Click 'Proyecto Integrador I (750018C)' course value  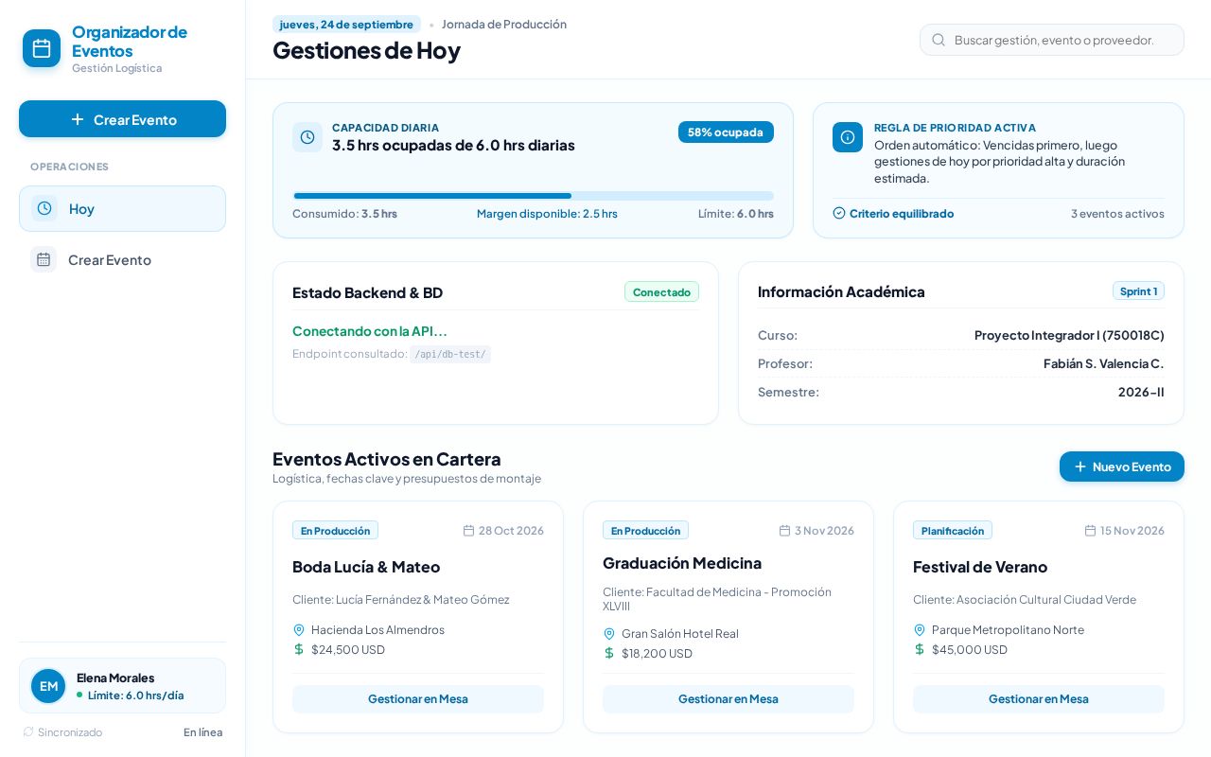tap(1069, 335)
